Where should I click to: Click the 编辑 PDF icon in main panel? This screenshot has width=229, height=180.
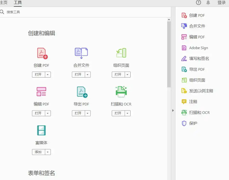click(x=41, y=92)
